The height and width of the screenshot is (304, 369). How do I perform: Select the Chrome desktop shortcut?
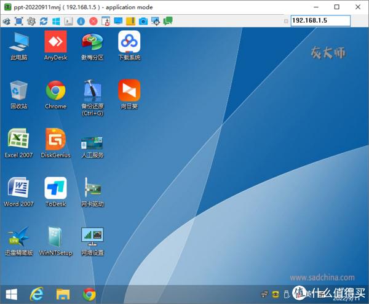pos(55,95)
